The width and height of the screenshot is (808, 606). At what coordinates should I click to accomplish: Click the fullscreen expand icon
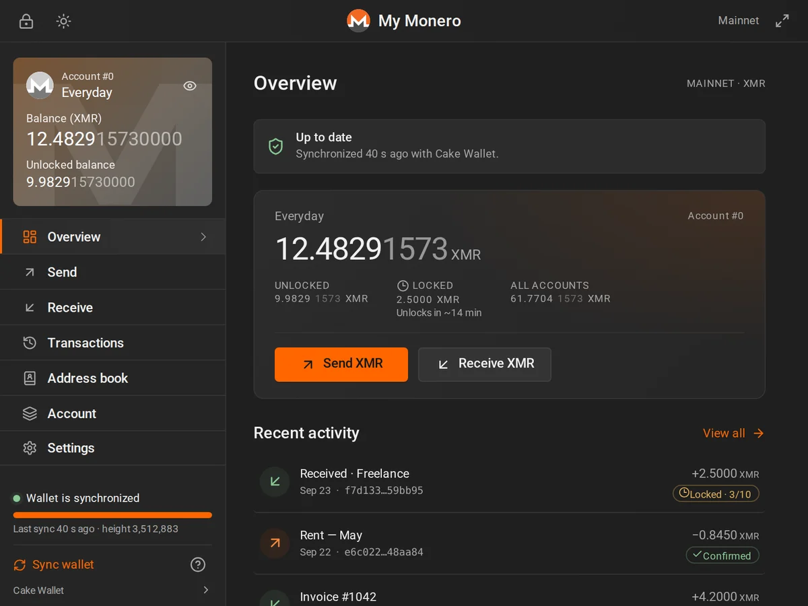click(x=782, y=21)
